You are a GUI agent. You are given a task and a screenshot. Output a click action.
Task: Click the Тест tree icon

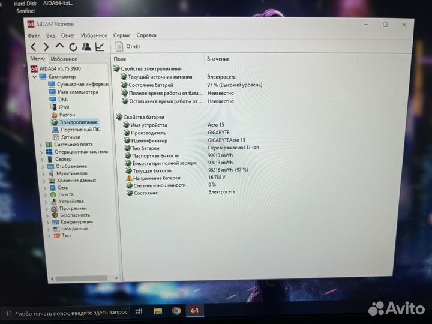tap(57, 236)
